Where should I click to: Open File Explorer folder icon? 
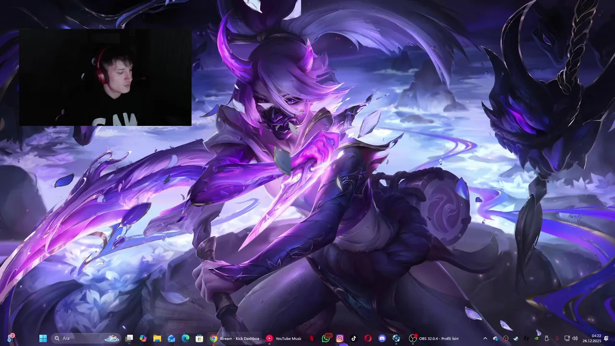157,338
